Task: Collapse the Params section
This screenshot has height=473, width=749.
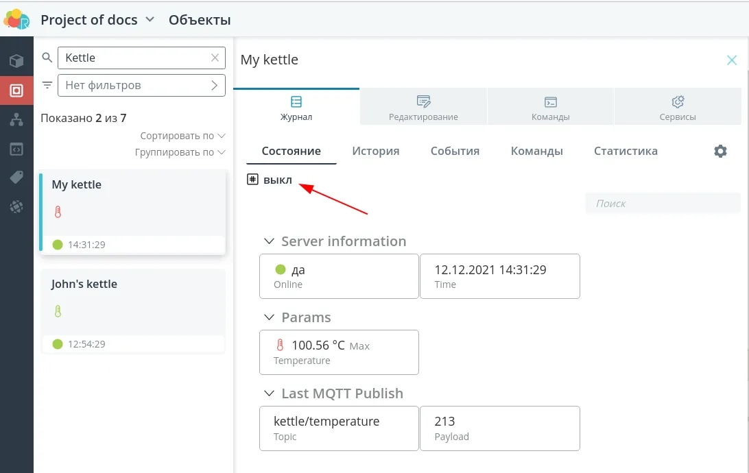Action: [x=270, y=317]
